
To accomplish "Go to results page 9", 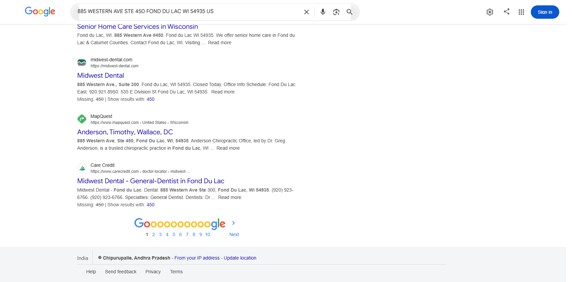I will tap(201, 234).
